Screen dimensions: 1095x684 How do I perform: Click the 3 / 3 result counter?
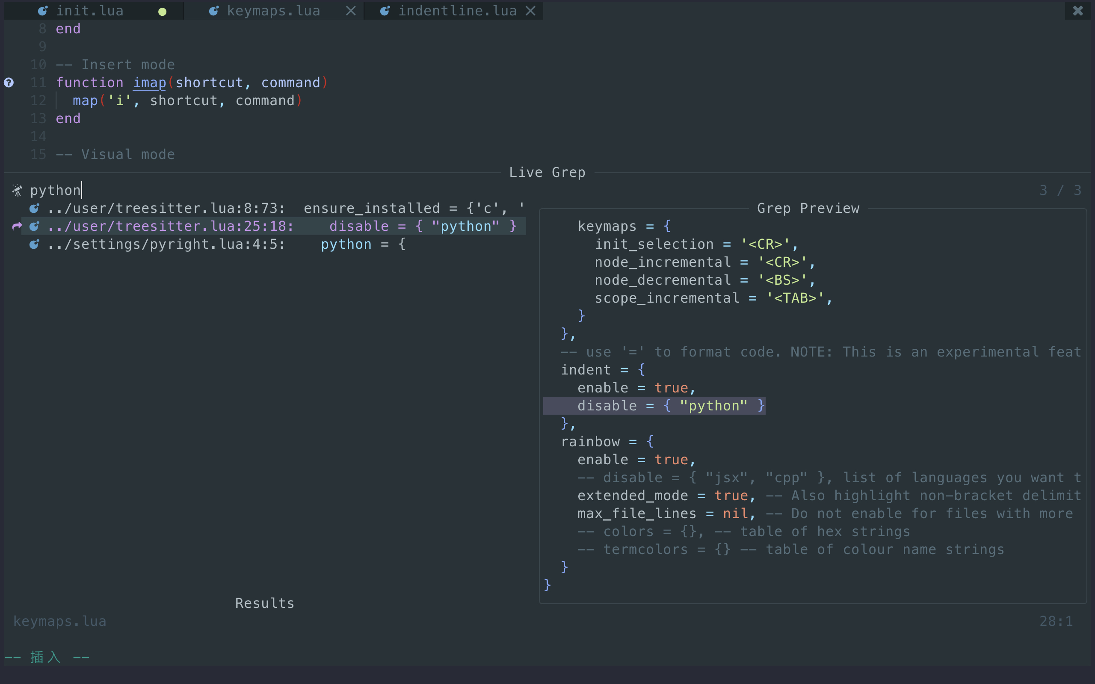coord(1060,191)
